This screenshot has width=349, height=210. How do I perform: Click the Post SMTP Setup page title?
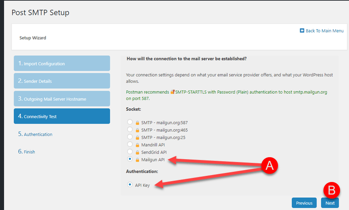tap(40, 13)
